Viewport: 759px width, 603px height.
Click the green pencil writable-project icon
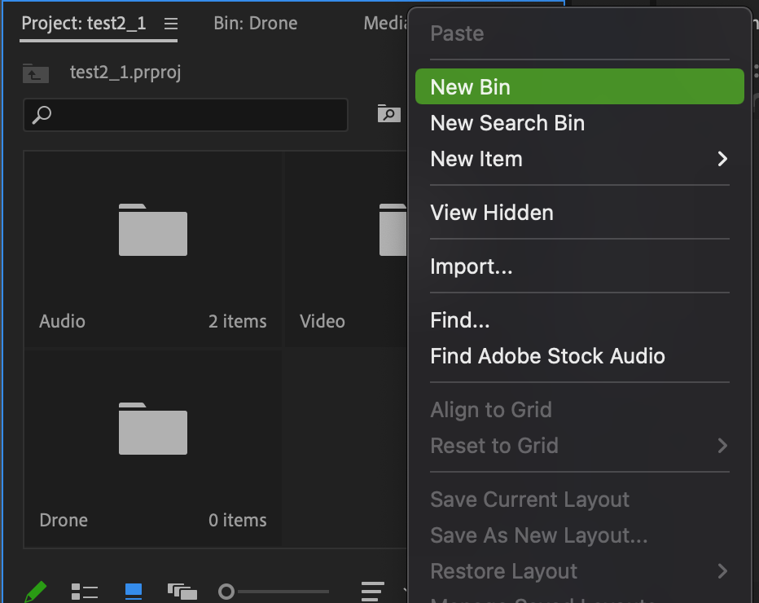coord(35,591)
